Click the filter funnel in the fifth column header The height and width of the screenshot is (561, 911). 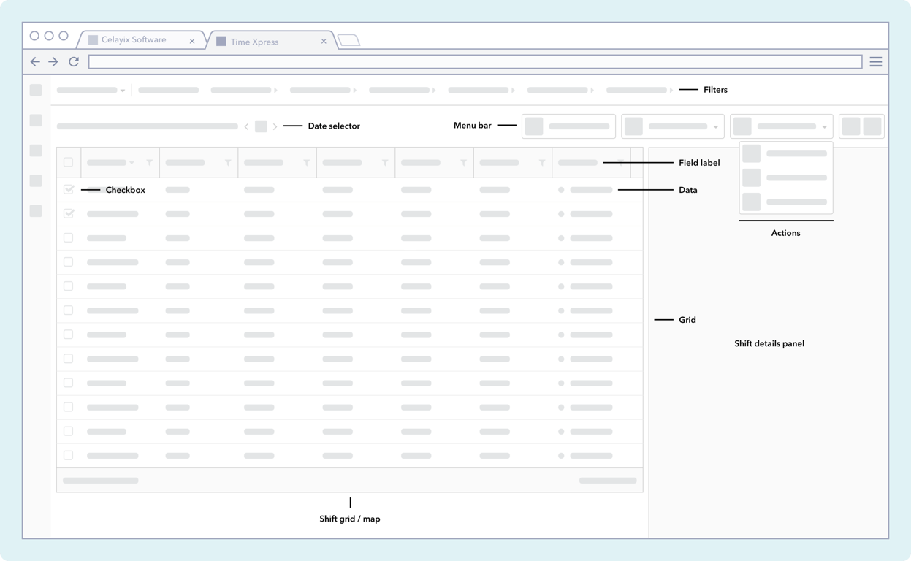[464, 163]
